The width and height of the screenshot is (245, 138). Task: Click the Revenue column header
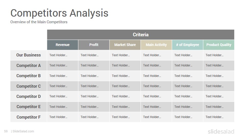coord(63,45)
